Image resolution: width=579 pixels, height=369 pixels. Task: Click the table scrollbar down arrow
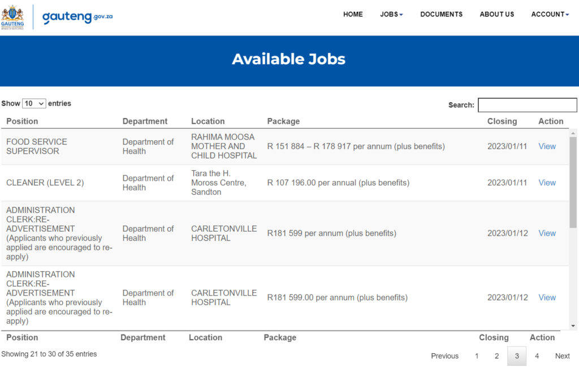click(x=573, y=326)
